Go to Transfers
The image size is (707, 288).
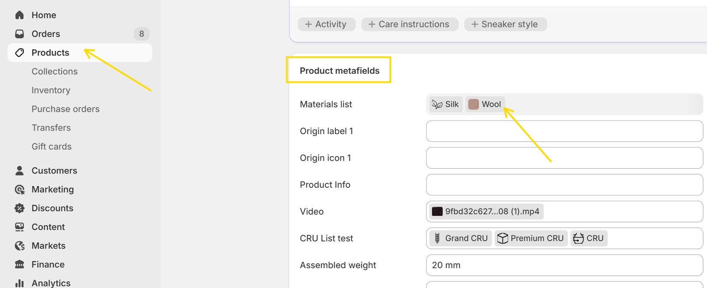tap(51, 128)
